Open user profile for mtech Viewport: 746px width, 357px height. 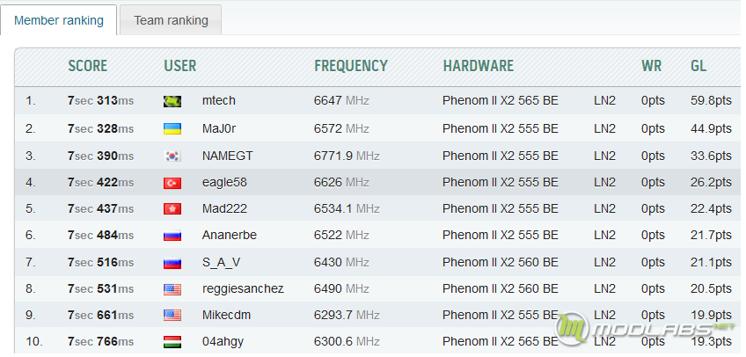(218, 101)
